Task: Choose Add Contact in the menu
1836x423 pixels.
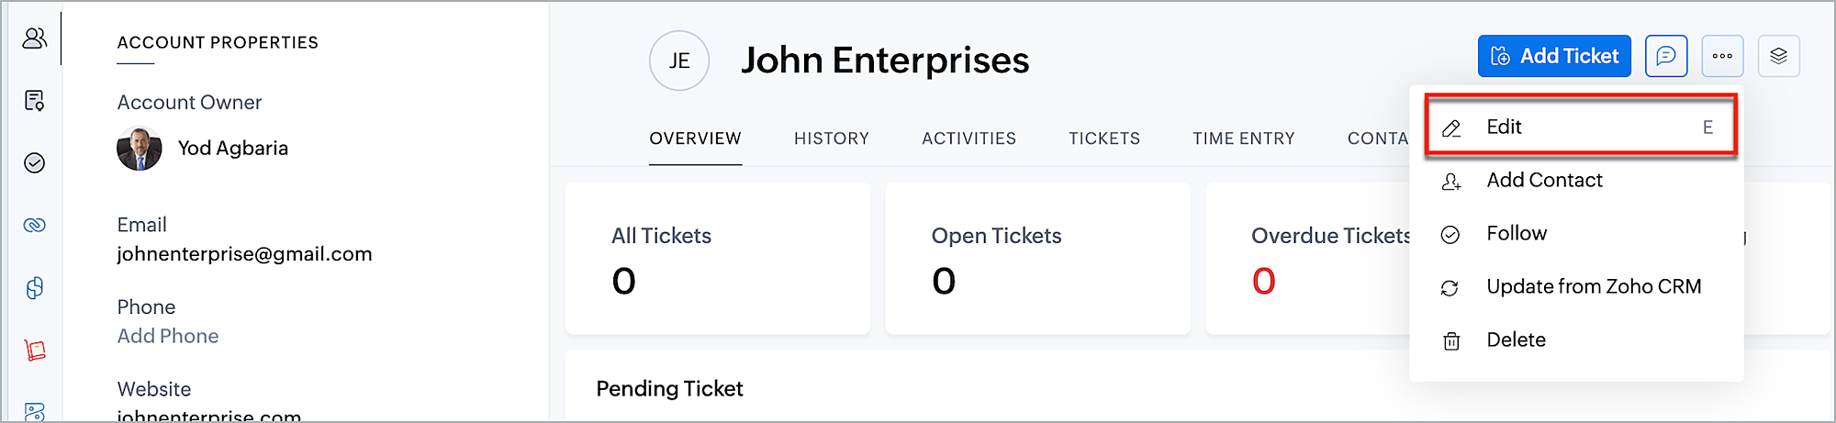Action: (x=1544, y=181)
